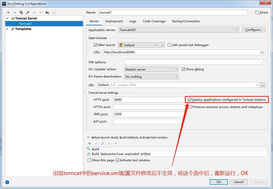The image size is (273, 189).
Task: Edit the selected before launch task
Action: click(102, 143)
